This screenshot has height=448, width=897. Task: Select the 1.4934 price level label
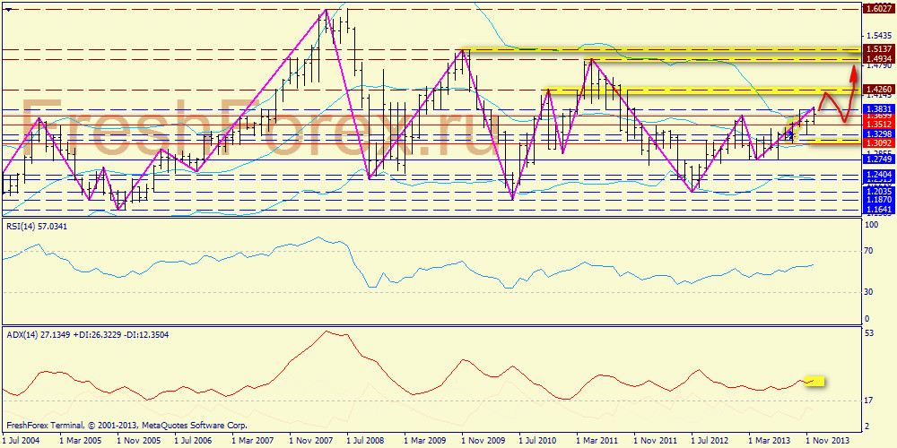click(877, 58)
